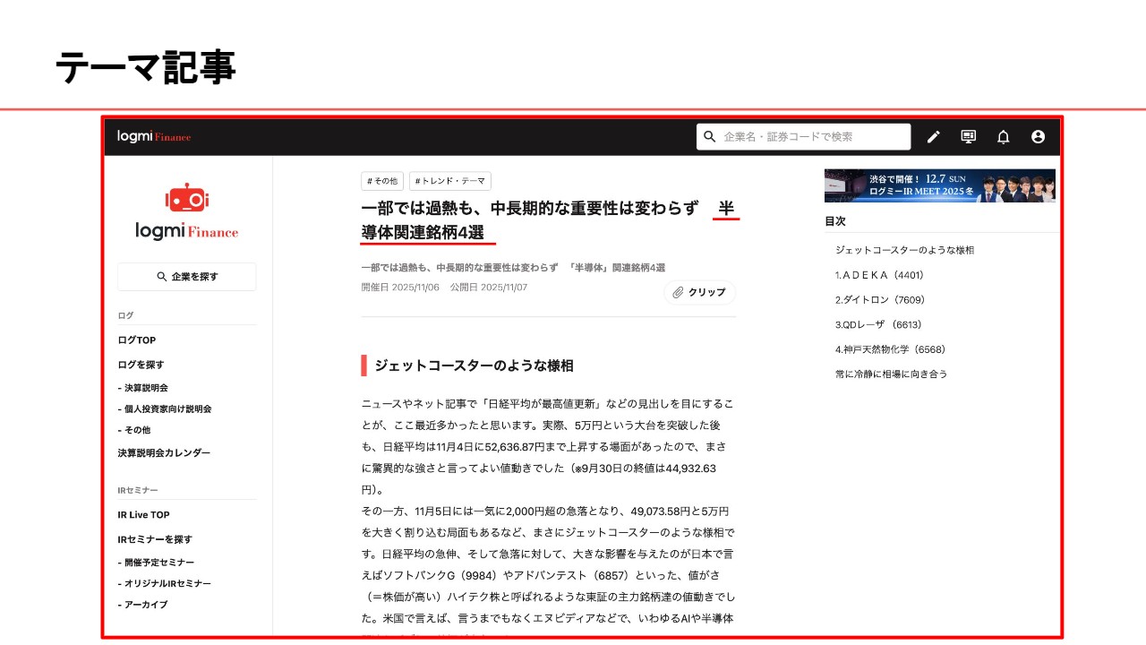
Task: Click the red robot logmi Finance logo
Action: [187, 213]
